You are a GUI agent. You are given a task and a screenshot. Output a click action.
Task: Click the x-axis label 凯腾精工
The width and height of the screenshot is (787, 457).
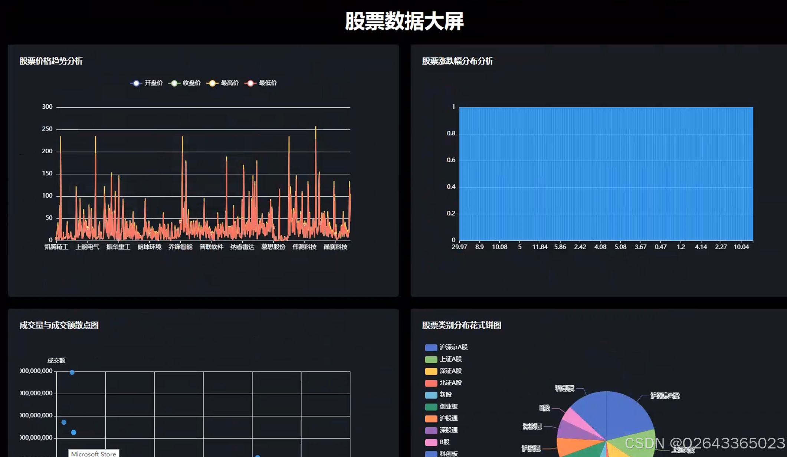click(56, 247)
